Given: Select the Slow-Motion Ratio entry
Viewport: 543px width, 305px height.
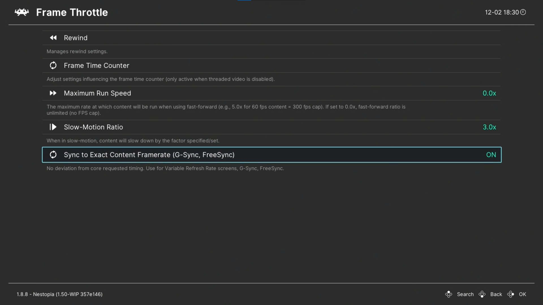Looking at the screenshot, I should (x=93, y=127).
